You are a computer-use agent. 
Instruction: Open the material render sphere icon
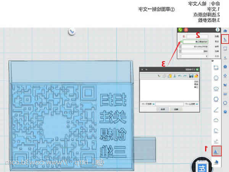225,112
